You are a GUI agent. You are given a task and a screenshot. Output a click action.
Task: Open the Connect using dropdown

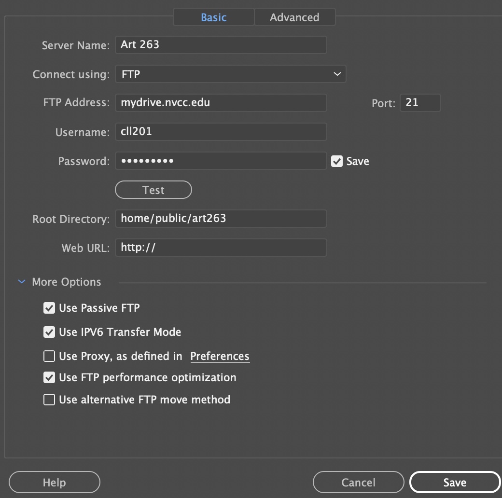point(230,74)
